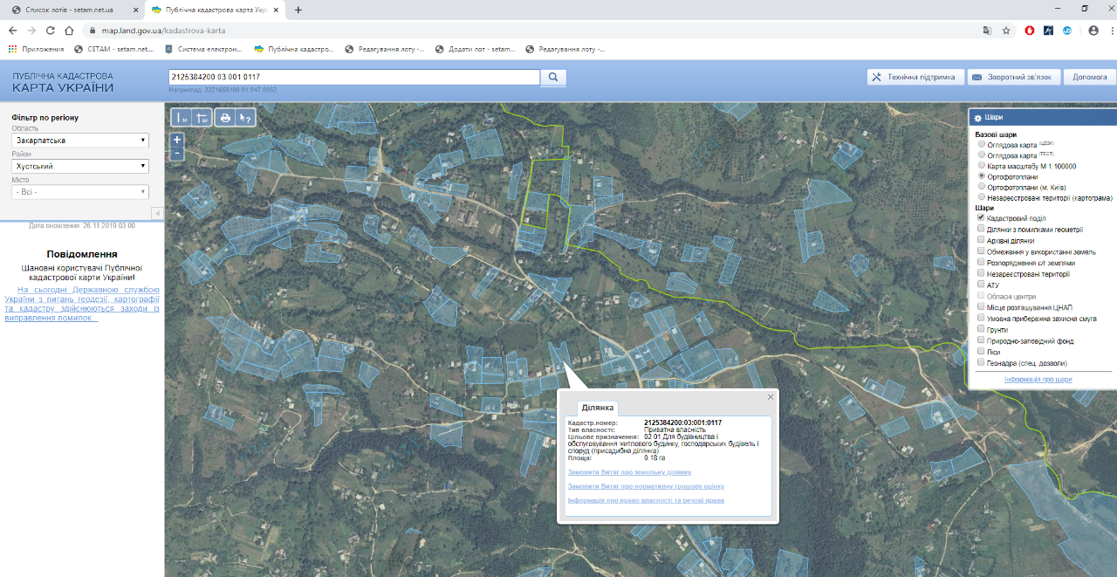Reload the current page
The width and height of the screenshot is (1117, 577).
pos(51,30)
